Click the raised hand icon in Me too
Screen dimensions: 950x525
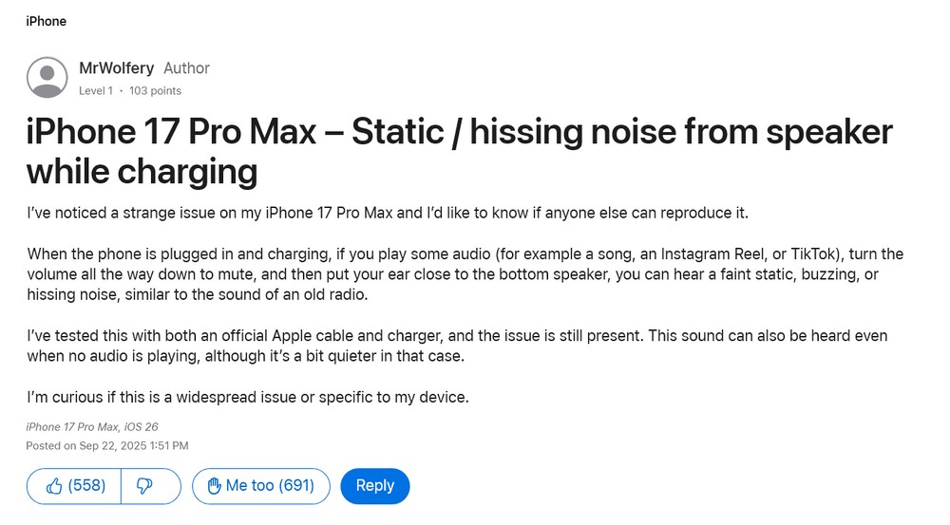click(x=213, y=486)
